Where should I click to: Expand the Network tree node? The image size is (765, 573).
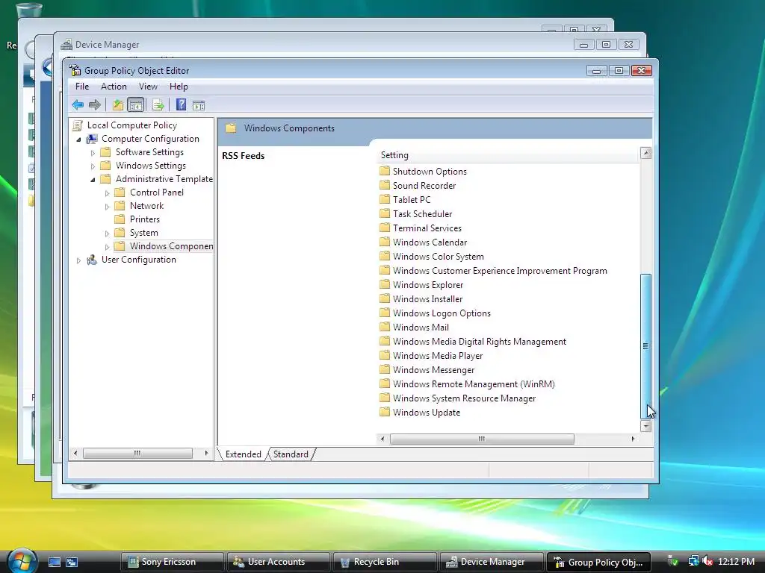pyautogui.click(x=107, y=207)
